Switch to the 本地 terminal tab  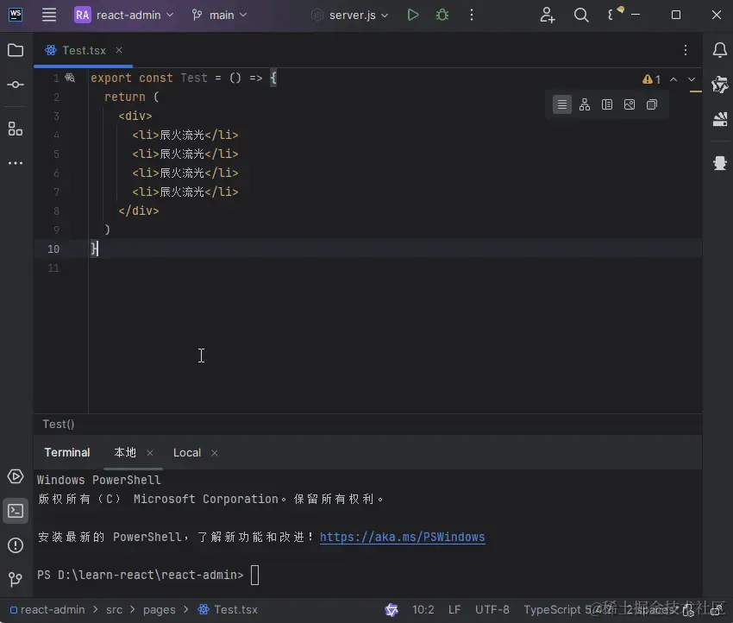(x=125, y=453)
